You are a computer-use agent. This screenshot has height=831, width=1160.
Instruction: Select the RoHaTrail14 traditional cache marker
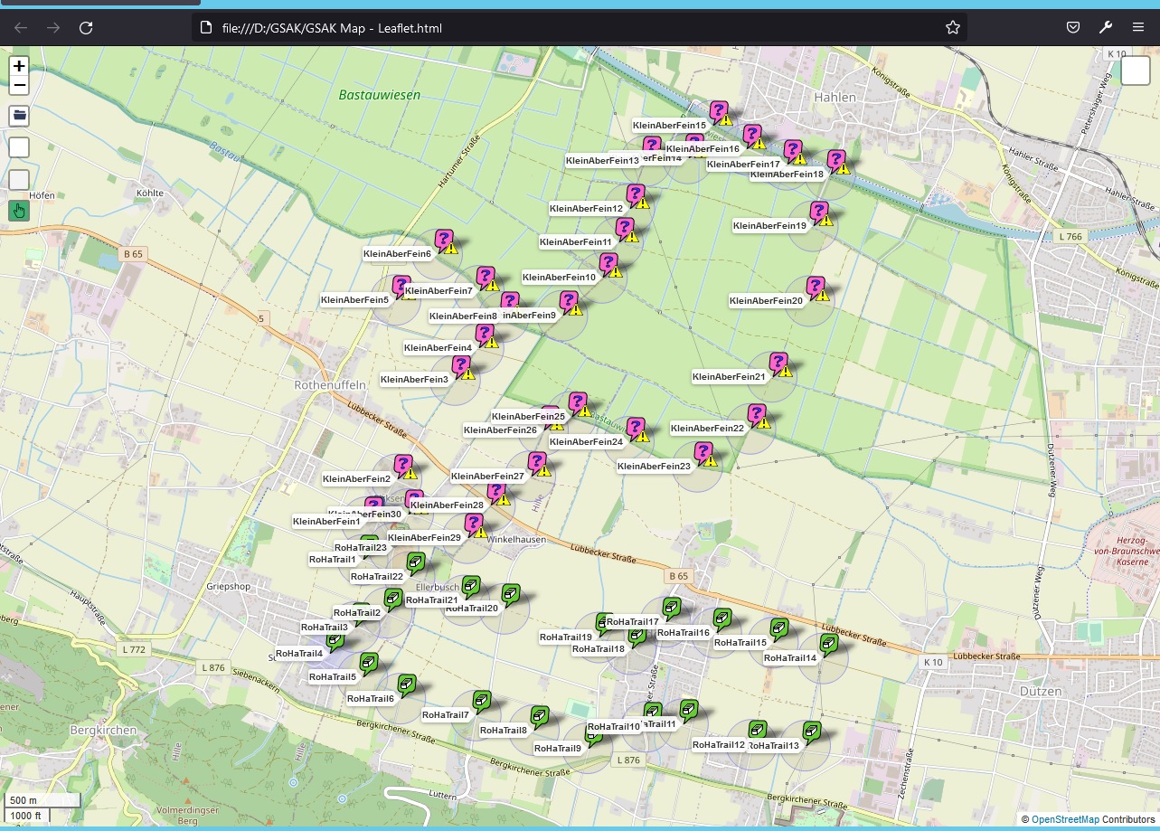pos(827,645)
